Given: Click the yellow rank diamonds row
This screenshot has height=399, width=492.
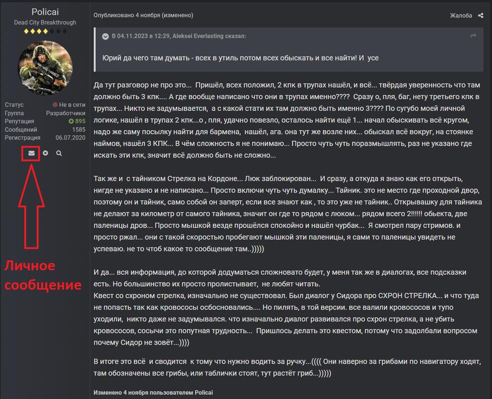Looking at the screenshot, I should pyautogui.click(x=45, y=31).
